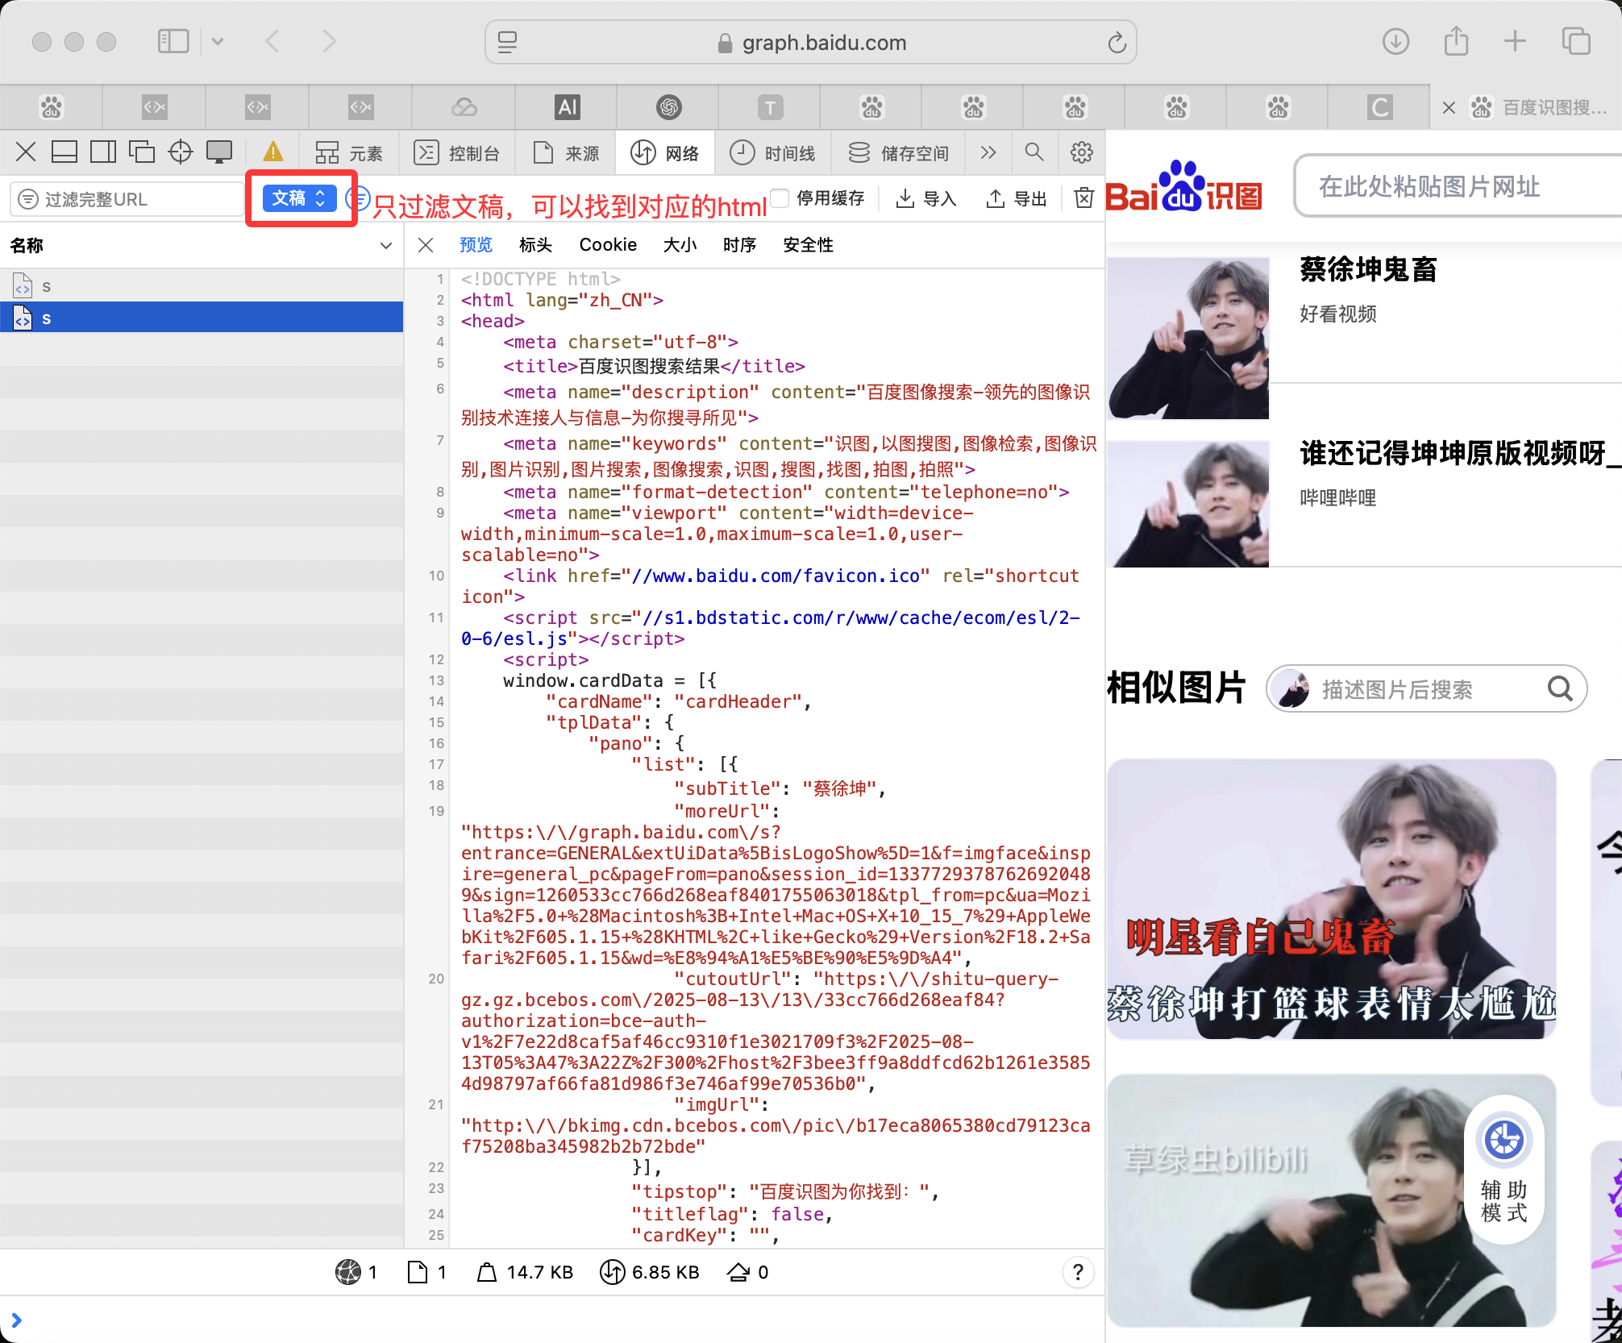Expand the 名称 column header chevron
This screenshot has width=1622, height=1343.
click(386, 245)
